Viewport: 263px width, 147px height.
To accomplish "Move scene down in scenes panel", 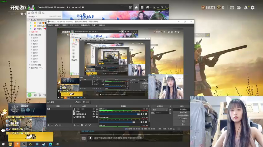I will (x=60, y=125).
